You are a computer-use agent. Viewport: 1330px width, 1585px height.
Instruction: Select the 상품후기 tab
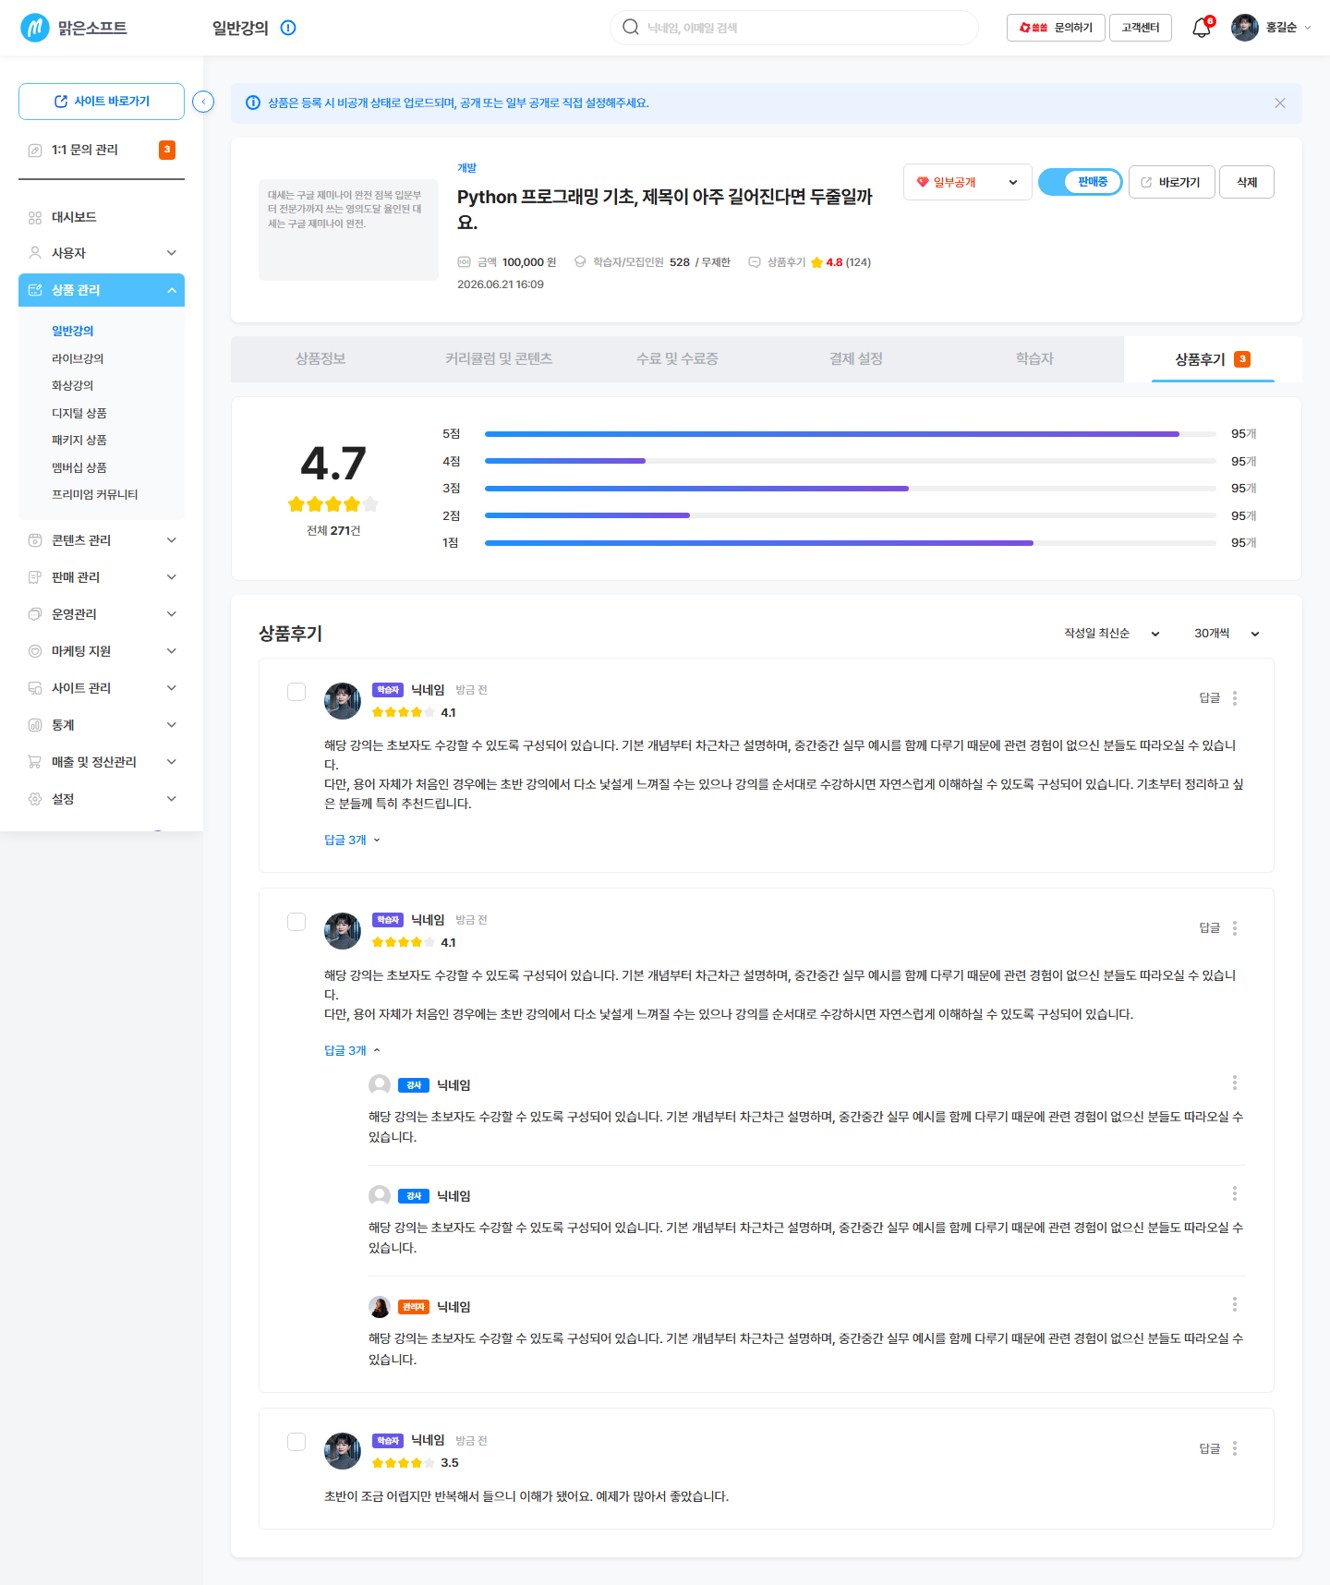click(1213, 358)
